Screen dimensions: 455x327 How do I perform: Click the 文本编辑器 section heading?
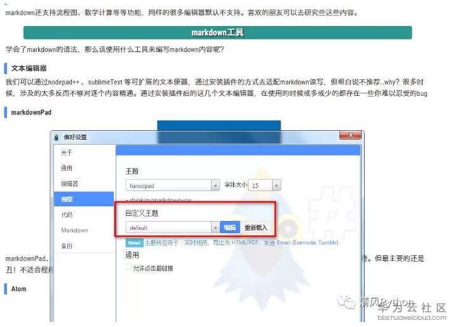(x=29, y=69)
